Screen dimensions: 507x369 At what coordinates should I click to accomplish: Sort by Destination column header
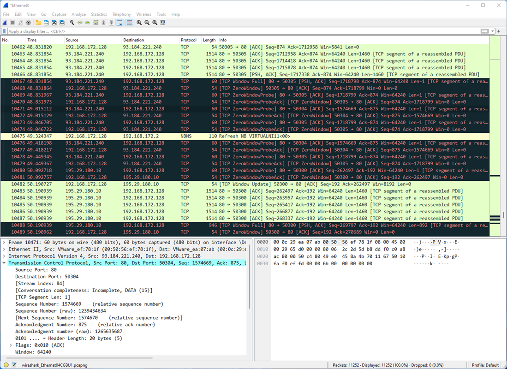150,40
